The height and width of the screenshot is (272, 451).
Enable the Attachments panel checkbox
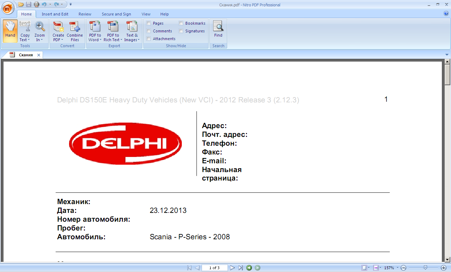[149, 39]
